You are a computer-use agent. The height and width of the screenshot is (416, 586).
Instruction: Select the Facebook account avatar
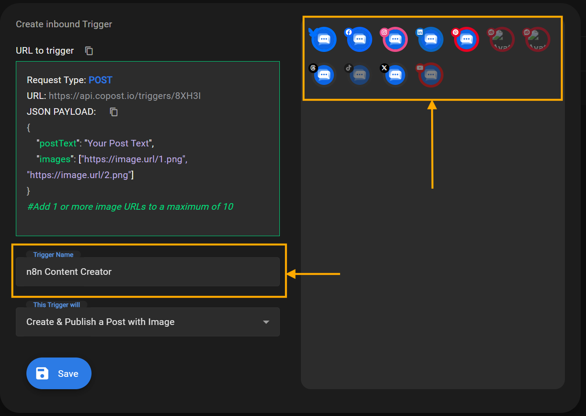coord(359,40)
